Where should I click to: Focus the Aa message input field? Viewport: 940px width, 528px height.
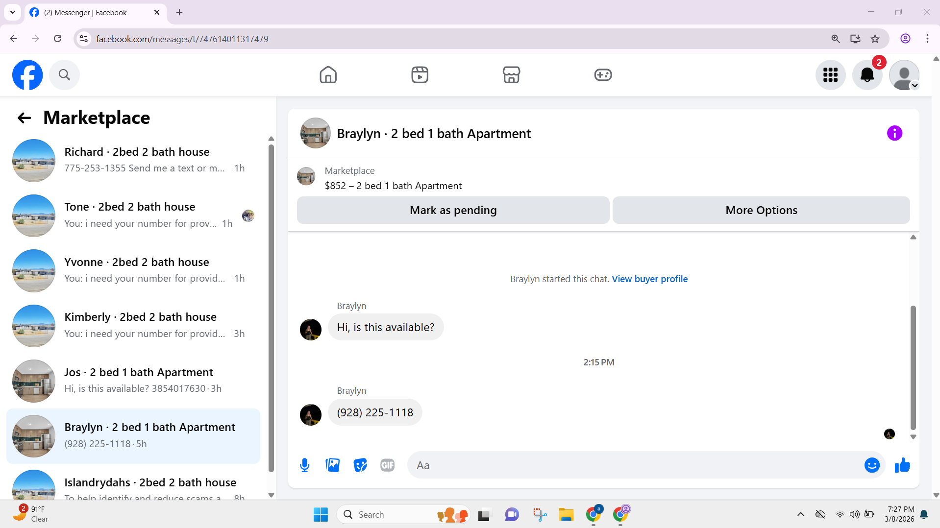click(x=635, y=465)
